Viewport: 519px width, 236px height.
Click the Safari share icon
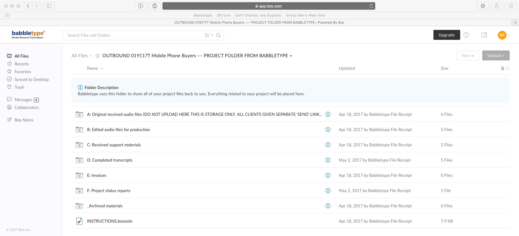click(497, 6)
